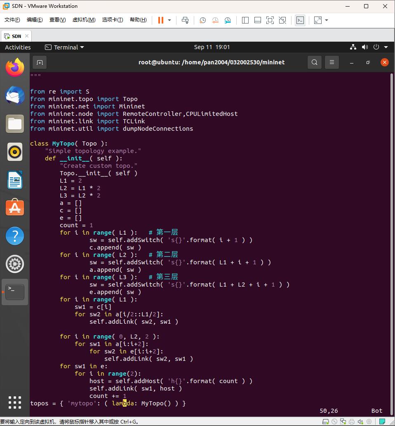Click the 'count = 1' line
This screenshot has width=395, height=426.
pyautogui.click(x=76, y=225)
